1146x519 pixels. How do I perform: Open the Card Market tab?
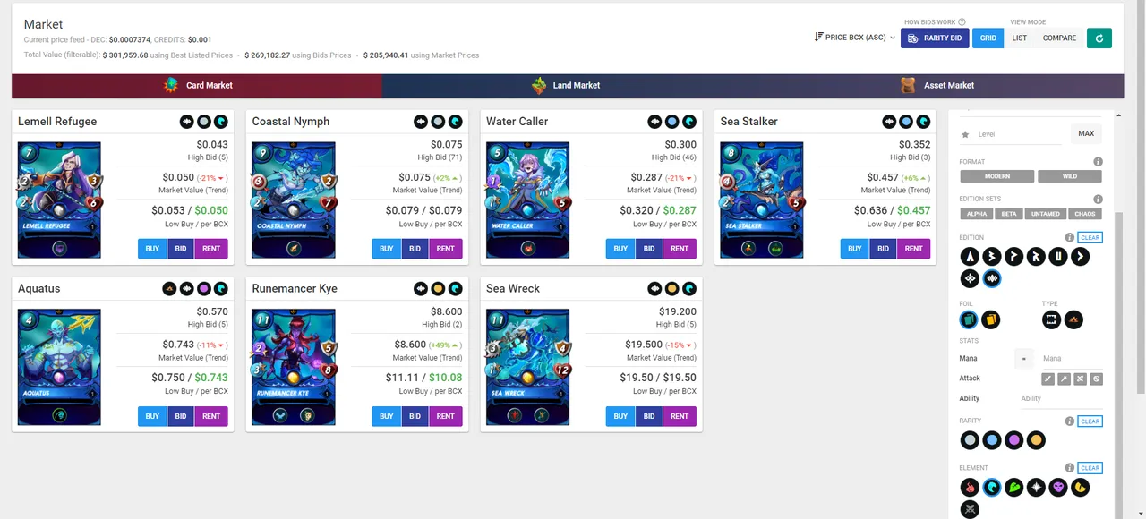pos(197,85)
